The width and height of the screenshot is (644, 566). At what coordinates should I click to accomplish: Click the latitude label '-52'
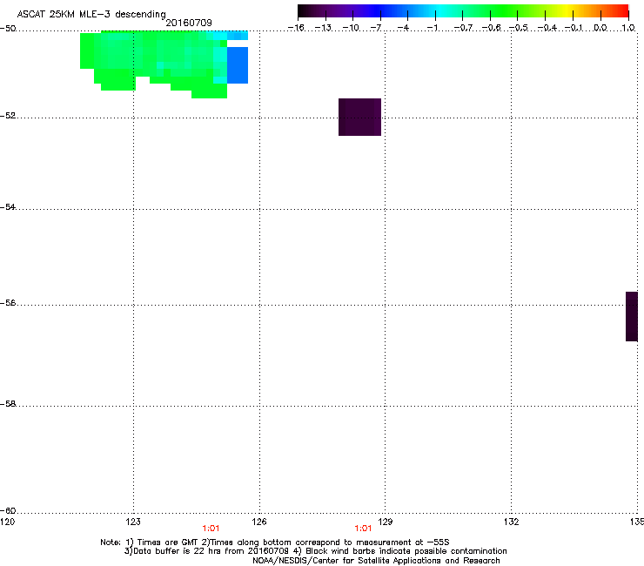pyautogui.click(x=8, y=116)
